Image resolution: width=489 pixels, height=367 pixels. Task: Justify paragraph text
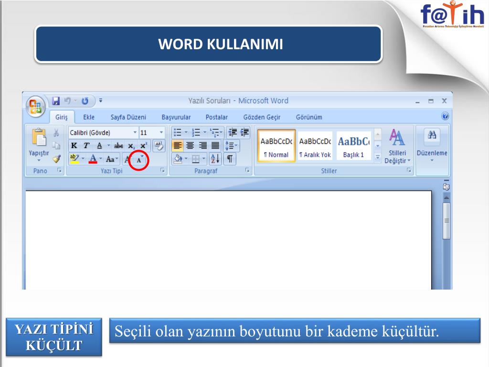(x=215, y=145)
